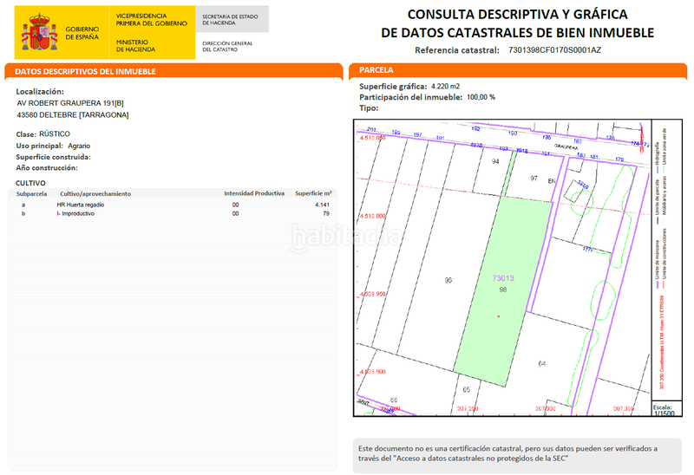
Task: Click the cadastral reference number 7301398CF0170S0001AZ
Action: [554, 50]
